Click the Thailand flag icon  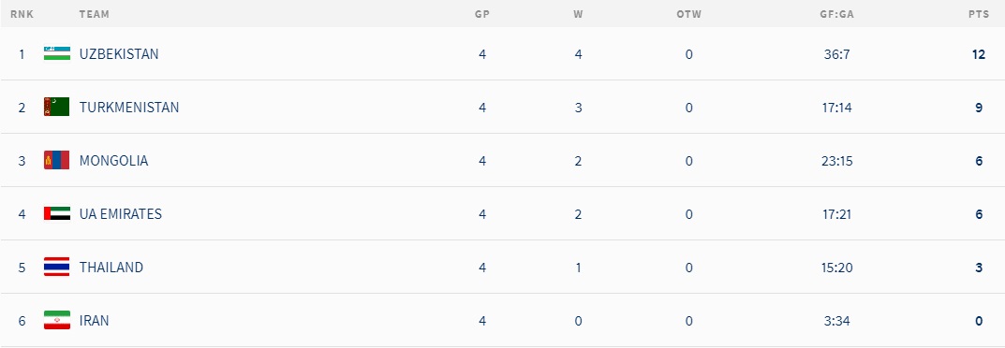(x=56, y=267)
